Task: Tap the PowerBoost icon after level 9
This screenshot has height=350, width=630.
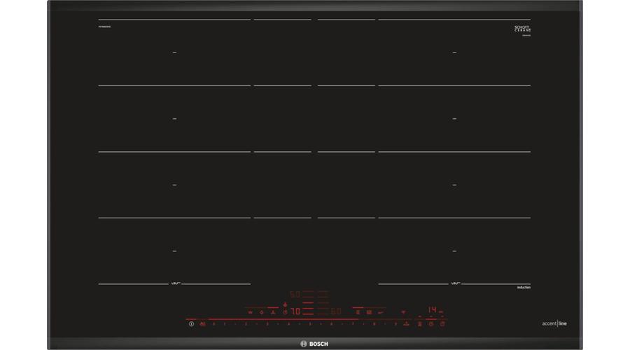Action: pyautogui.click(x=406, y=323)
